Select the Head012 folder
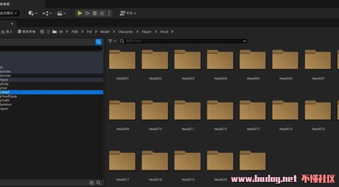 (220, 110)
